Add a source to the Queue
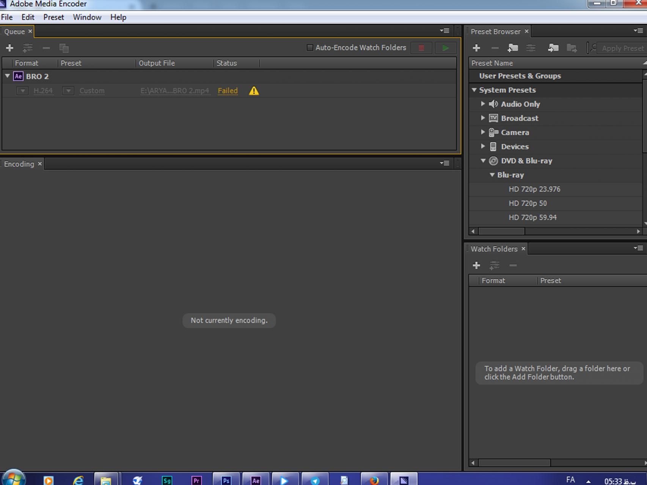Image resolution: width=647 pixels, height=485 pixels. (9, 48)
